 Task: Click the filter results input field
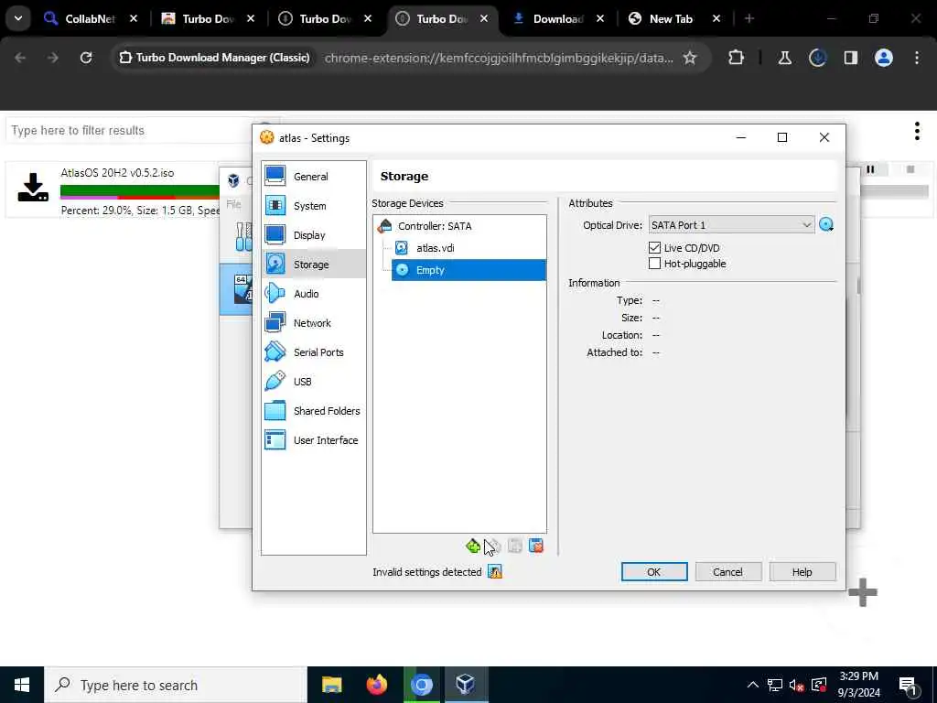[128, 130]
